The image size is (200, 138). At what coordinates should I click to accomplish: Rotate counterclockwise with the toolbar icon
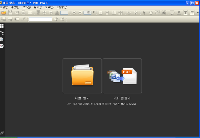point(129,13)
